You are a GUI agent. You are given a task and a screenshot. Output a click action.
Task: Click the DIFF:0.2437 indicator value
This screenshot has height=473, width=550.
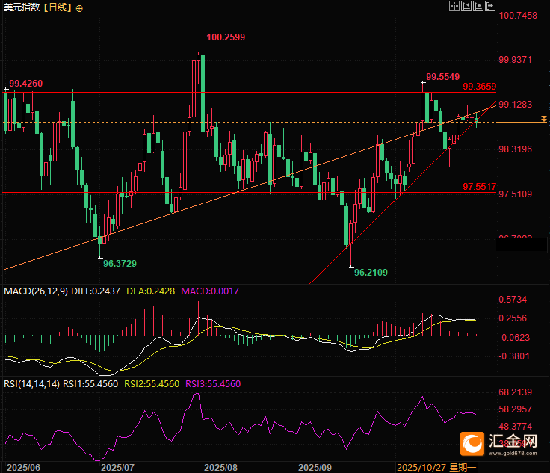[x=97, y=291]
